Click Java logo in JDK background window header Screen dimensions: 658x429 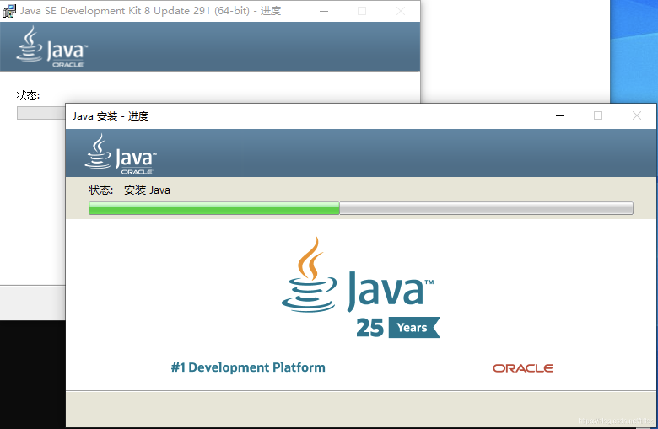coord(52,46)
